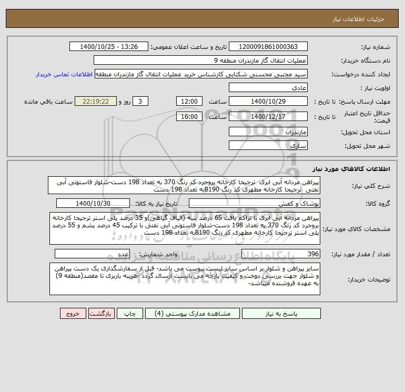This screenshot has height=392, width=405.
Task: Click the واحد شمارش label
Action: tap(158, 254)
